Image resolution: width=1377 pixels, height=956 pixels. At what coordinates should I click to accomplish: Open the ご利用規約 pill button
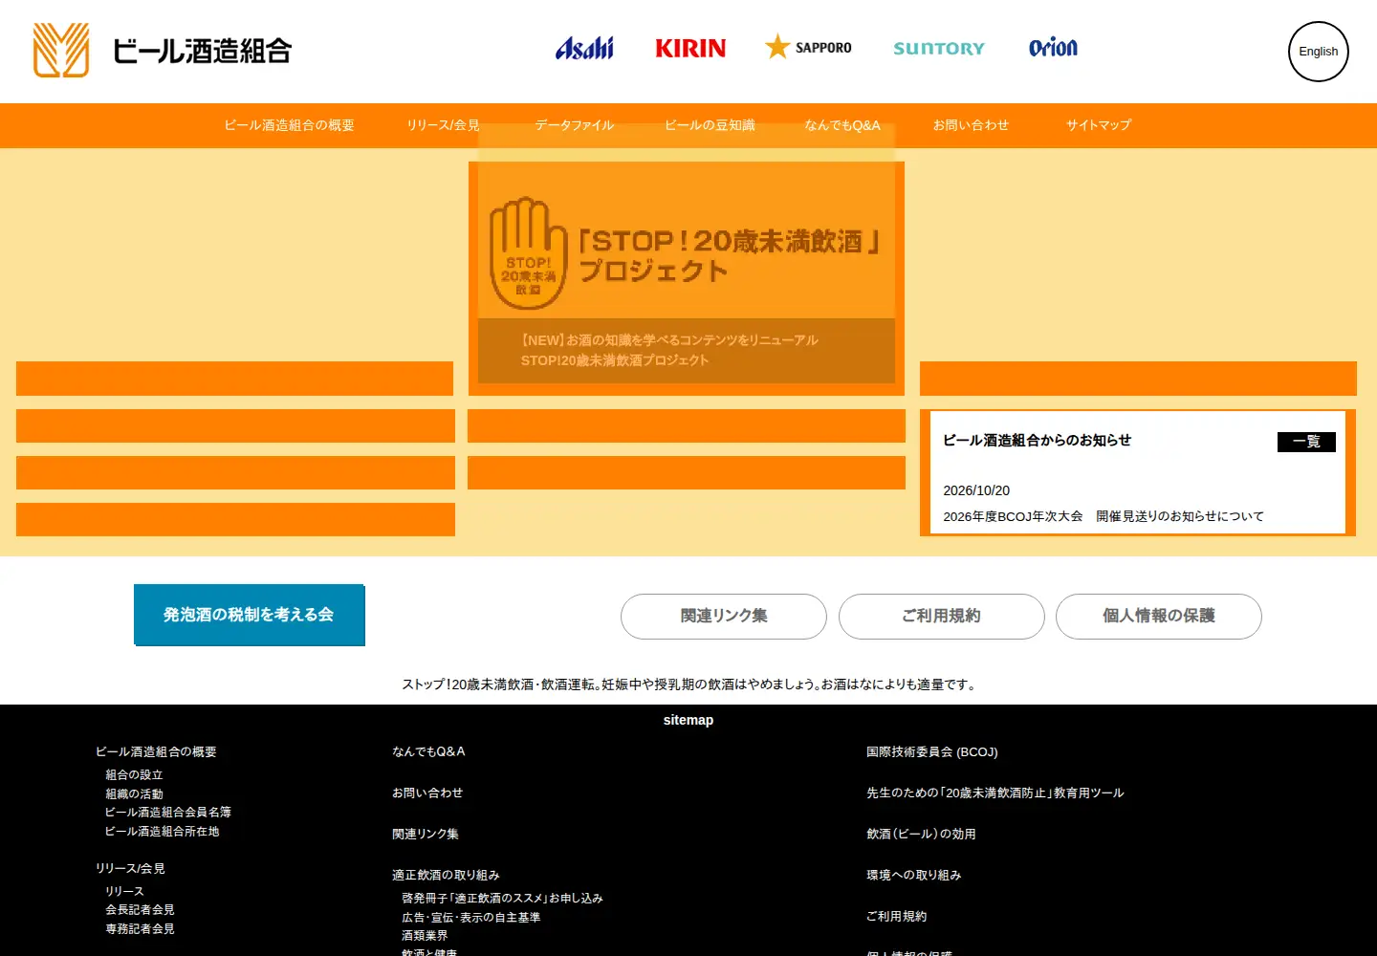click(x=942, y=617)
